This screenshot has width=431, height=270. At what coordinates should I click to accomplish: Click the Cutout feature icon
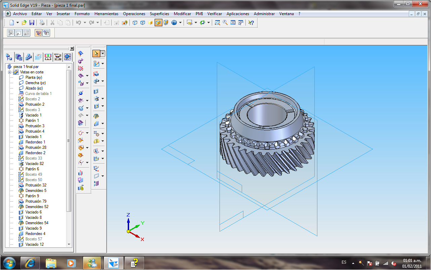[x=96, y=91]
